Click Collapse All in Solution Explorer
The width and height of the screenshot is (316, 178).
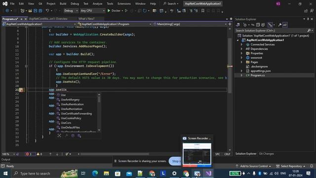tap(258, 25)
